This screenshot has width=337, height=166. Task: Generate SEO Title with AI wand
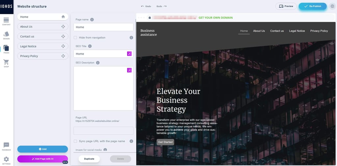coord(129,54)
